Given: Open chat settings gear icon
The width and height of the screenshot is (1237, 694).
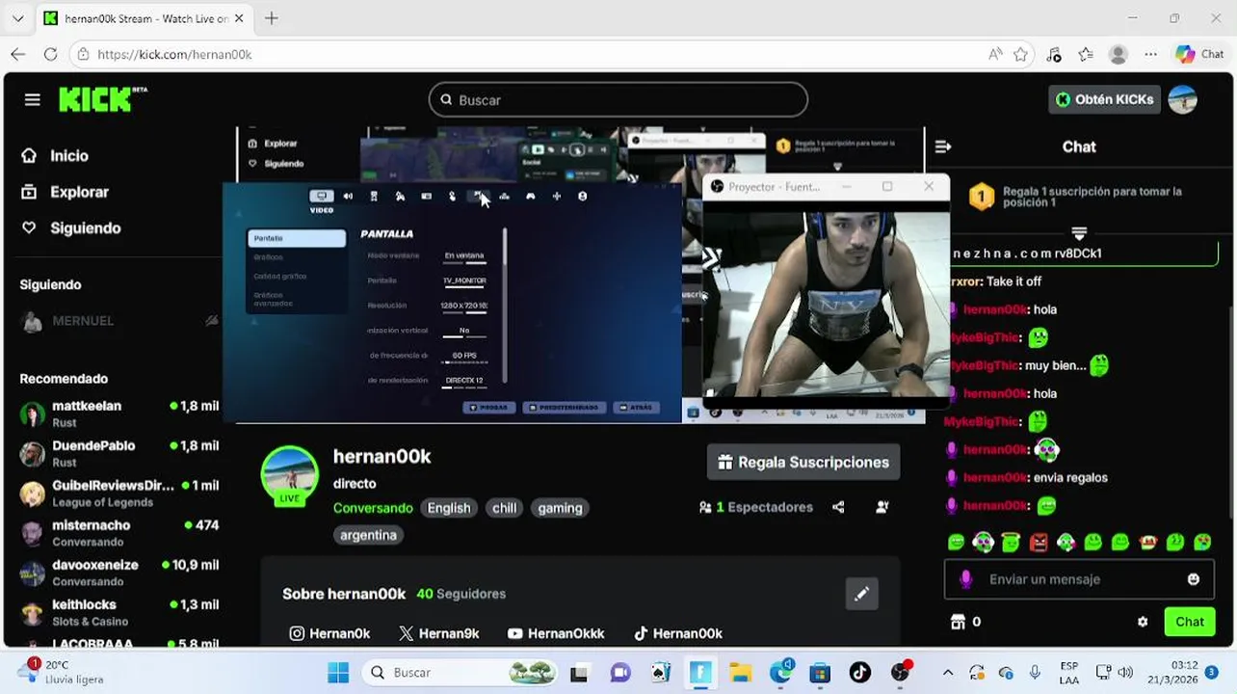Looking at the screenshot, I should (1143, 622).
